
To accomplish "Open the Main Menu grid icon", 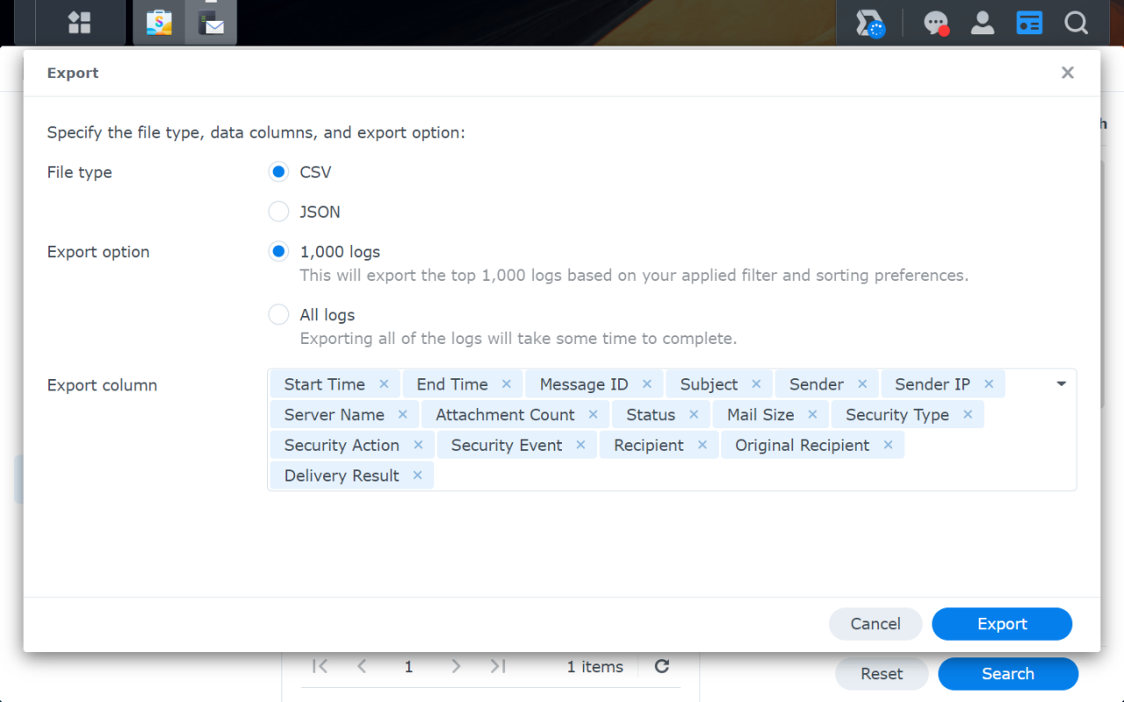I will point(80,23).
